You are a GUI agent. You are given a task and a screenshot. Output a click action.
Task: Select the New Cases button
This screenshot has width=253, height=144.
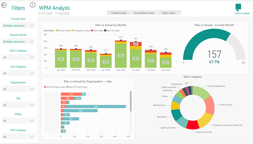[x=169, y=13]
